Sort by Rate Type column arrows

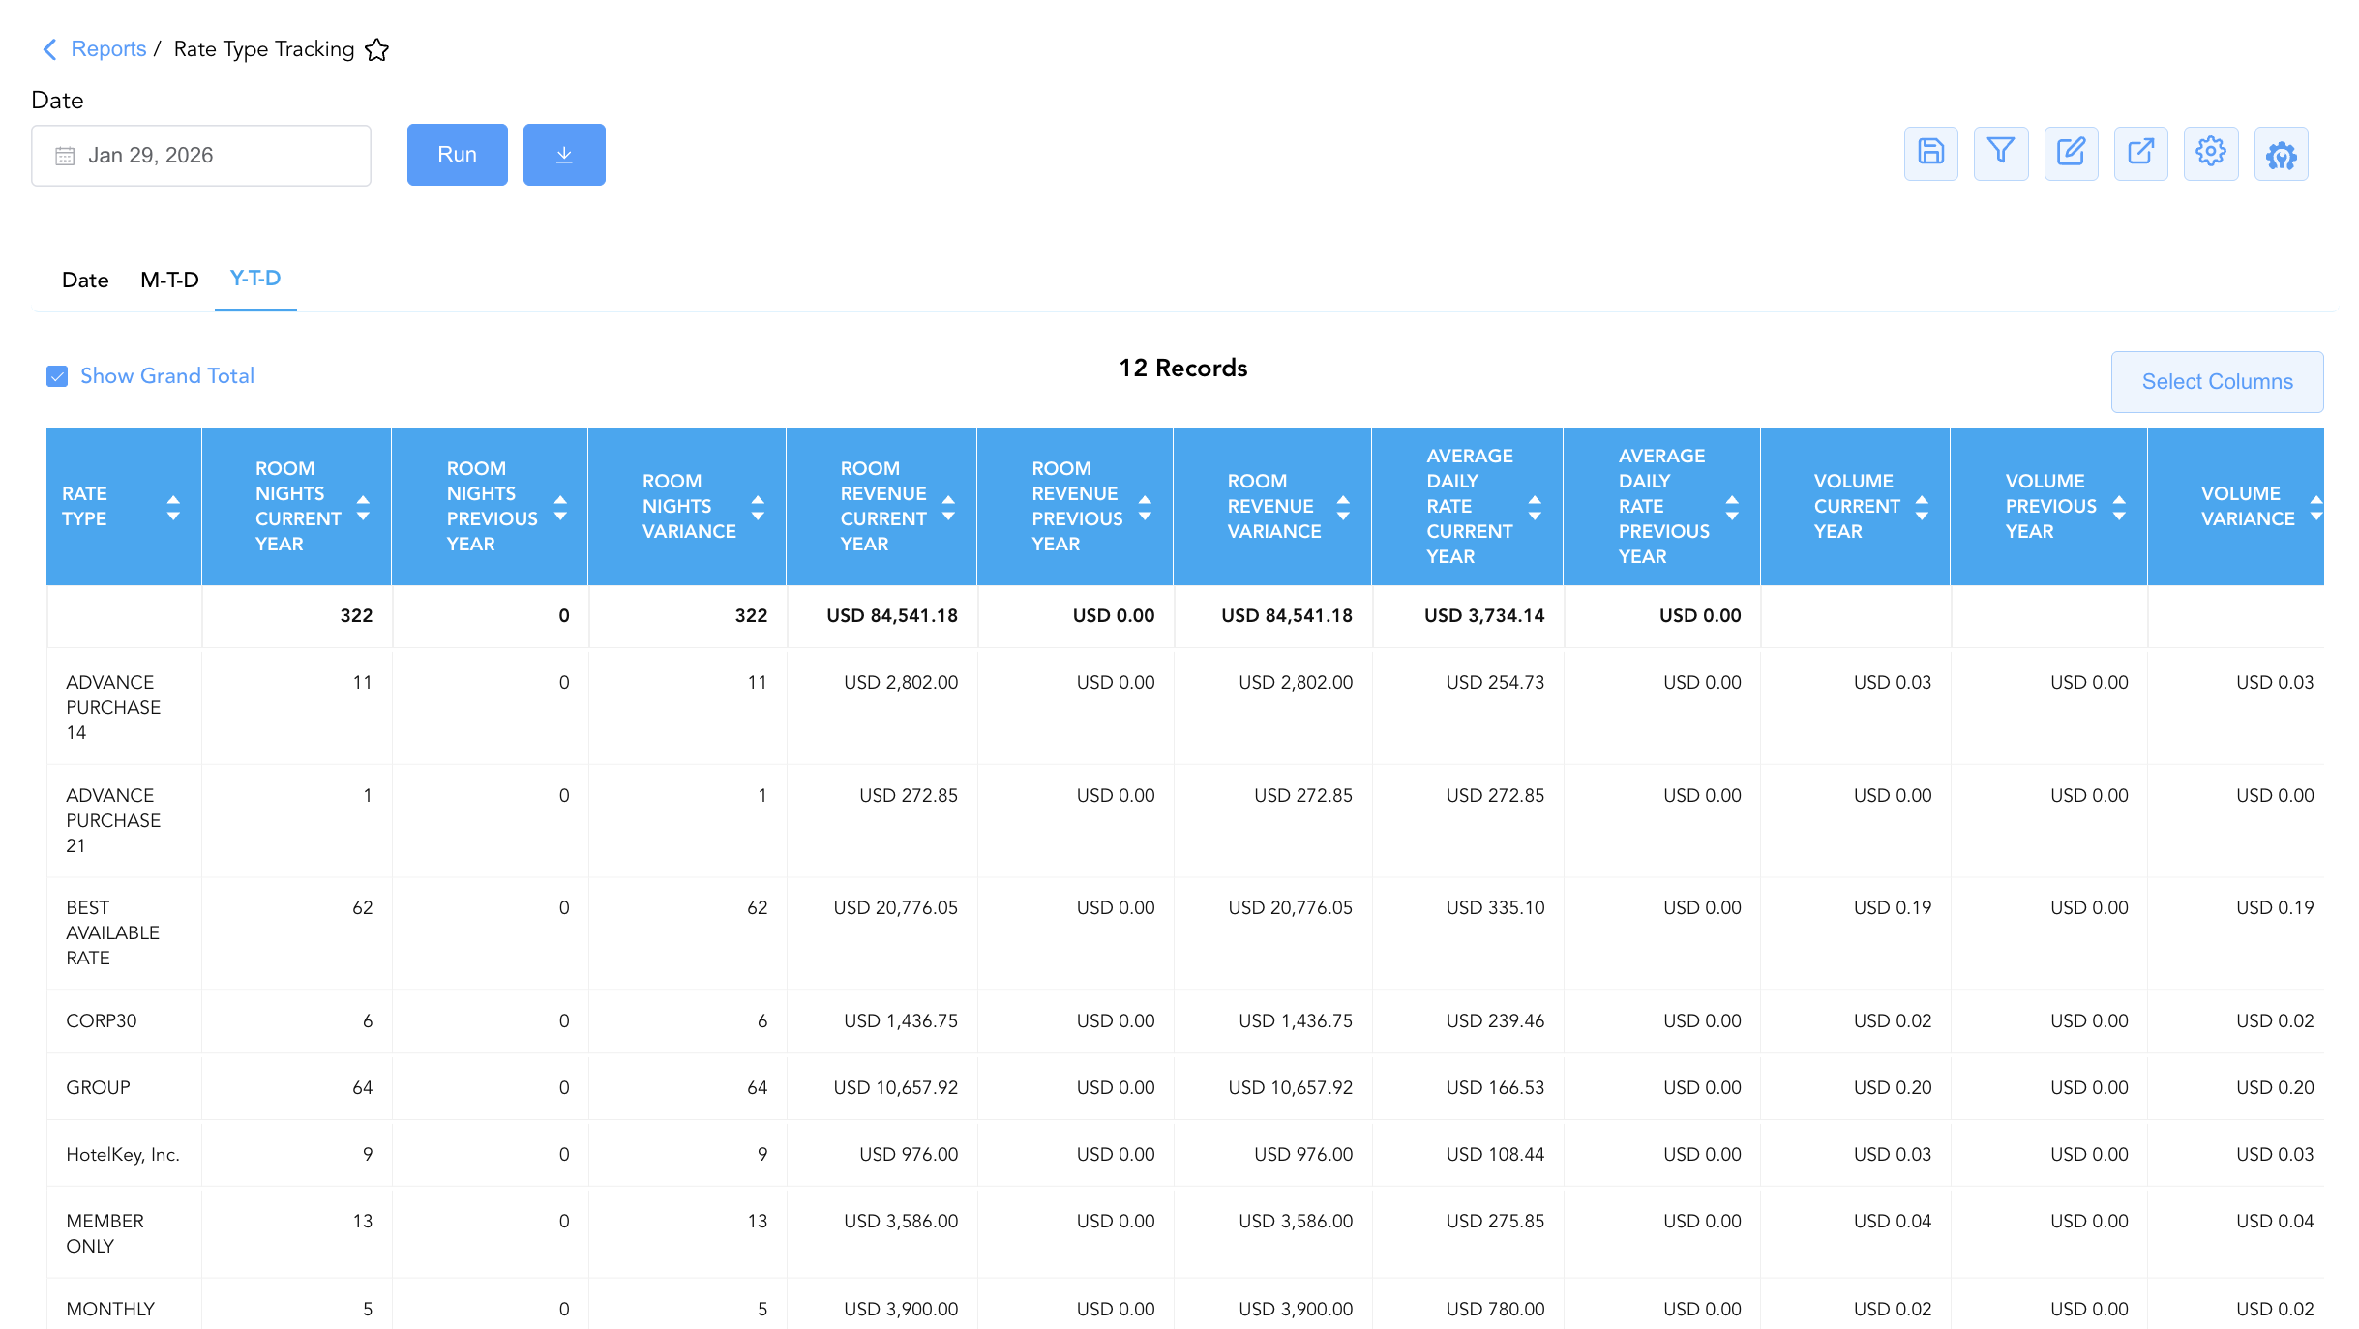[x=173, y=507]
